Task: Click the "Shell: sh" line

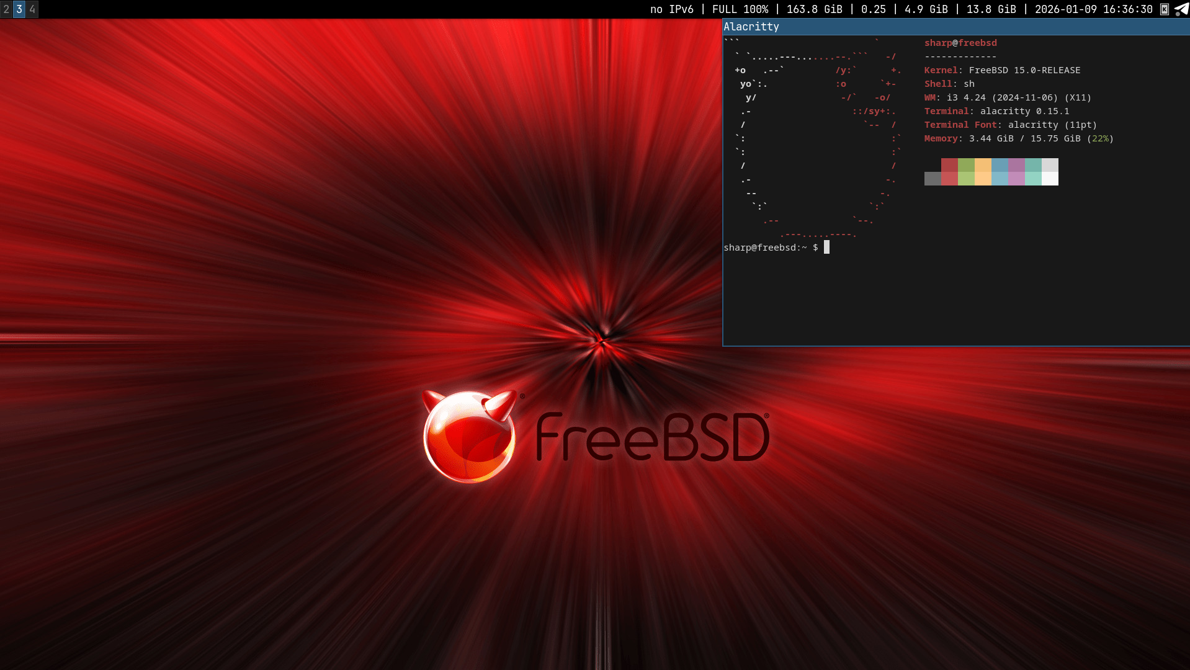Action: 949,84
